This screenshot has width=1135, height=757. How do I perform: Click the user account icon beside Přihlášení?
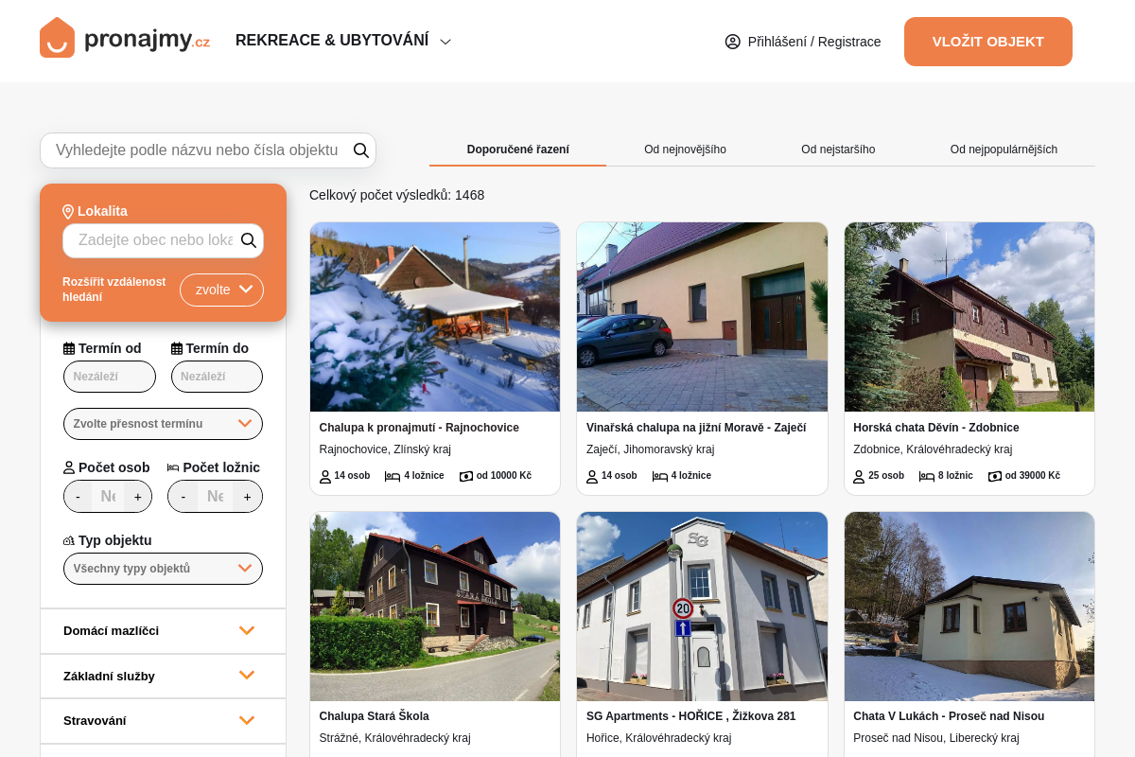(732, 42)
